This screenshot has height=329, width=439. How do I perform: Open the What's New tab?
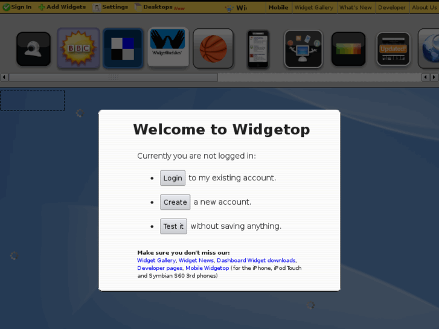click(x=356, y=8)
